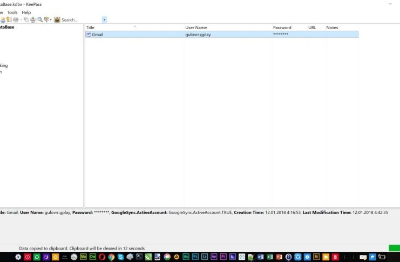
Task: Open the settings gear in the taskbar
Action: [x=18, y=257]
